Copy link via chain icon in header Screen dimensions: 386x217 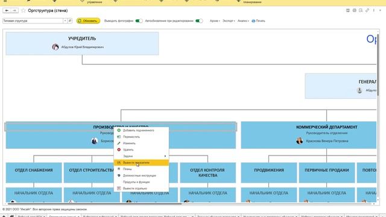367,10
